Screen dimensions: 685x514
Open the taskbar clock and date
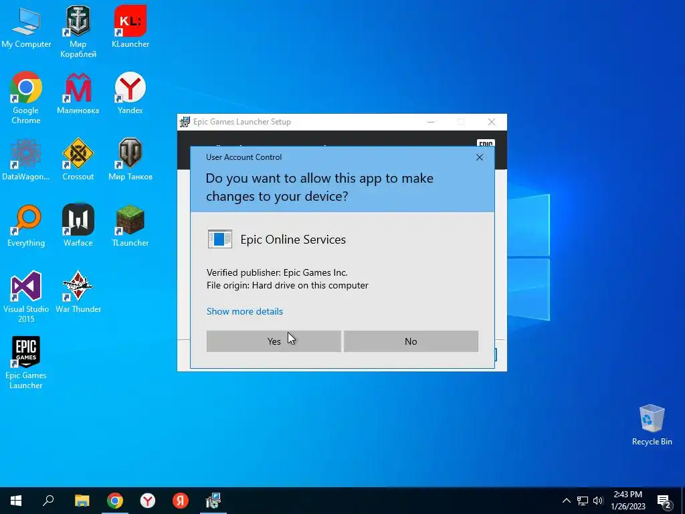tap(627, 501)
